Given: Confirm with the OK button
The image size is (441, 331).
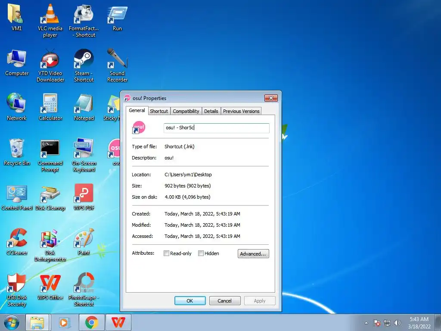Looking at the screenshot, I should (190, 300).
